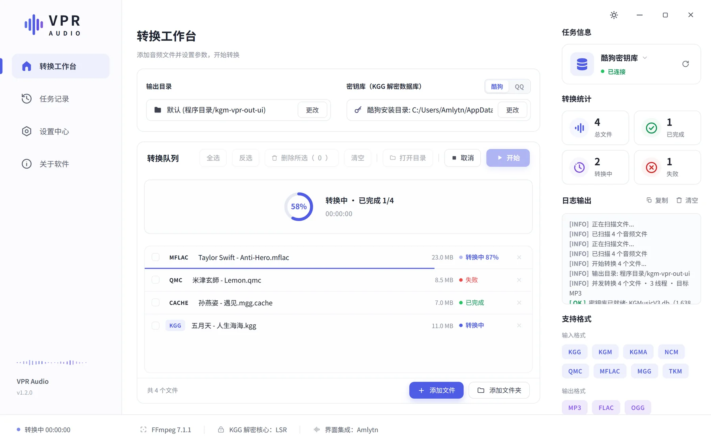This screenshot has width=711, height=444.
Task: Clear the log output with 清空
Action: tap(687, 200)
